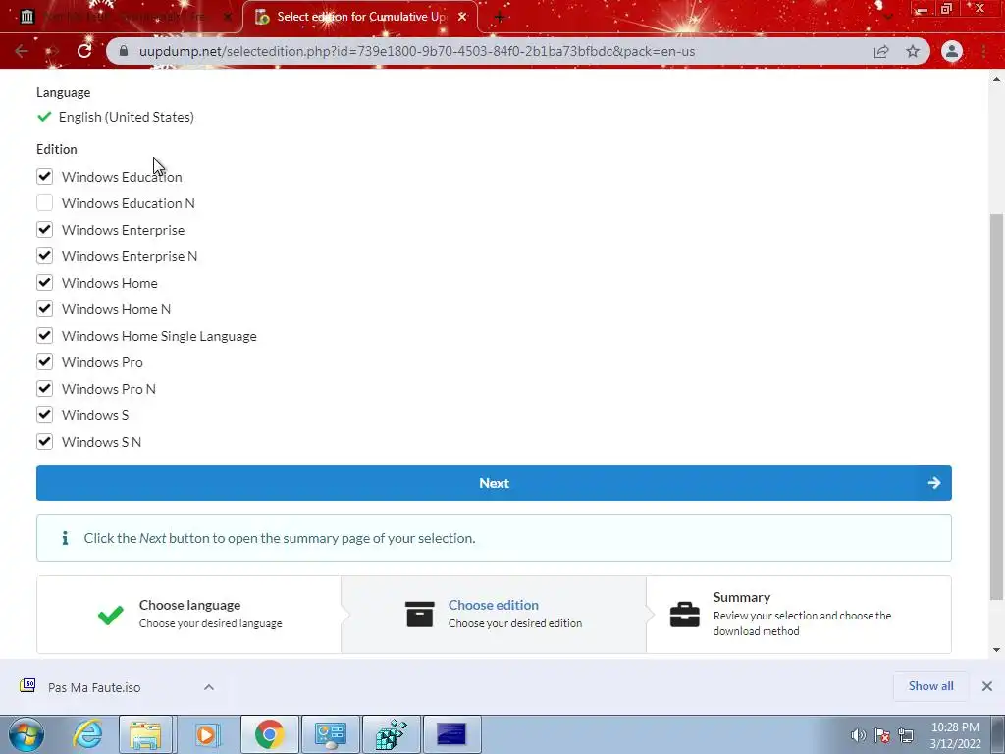Uncheck the Windows S N checkbox

click(x=44, y=441)
